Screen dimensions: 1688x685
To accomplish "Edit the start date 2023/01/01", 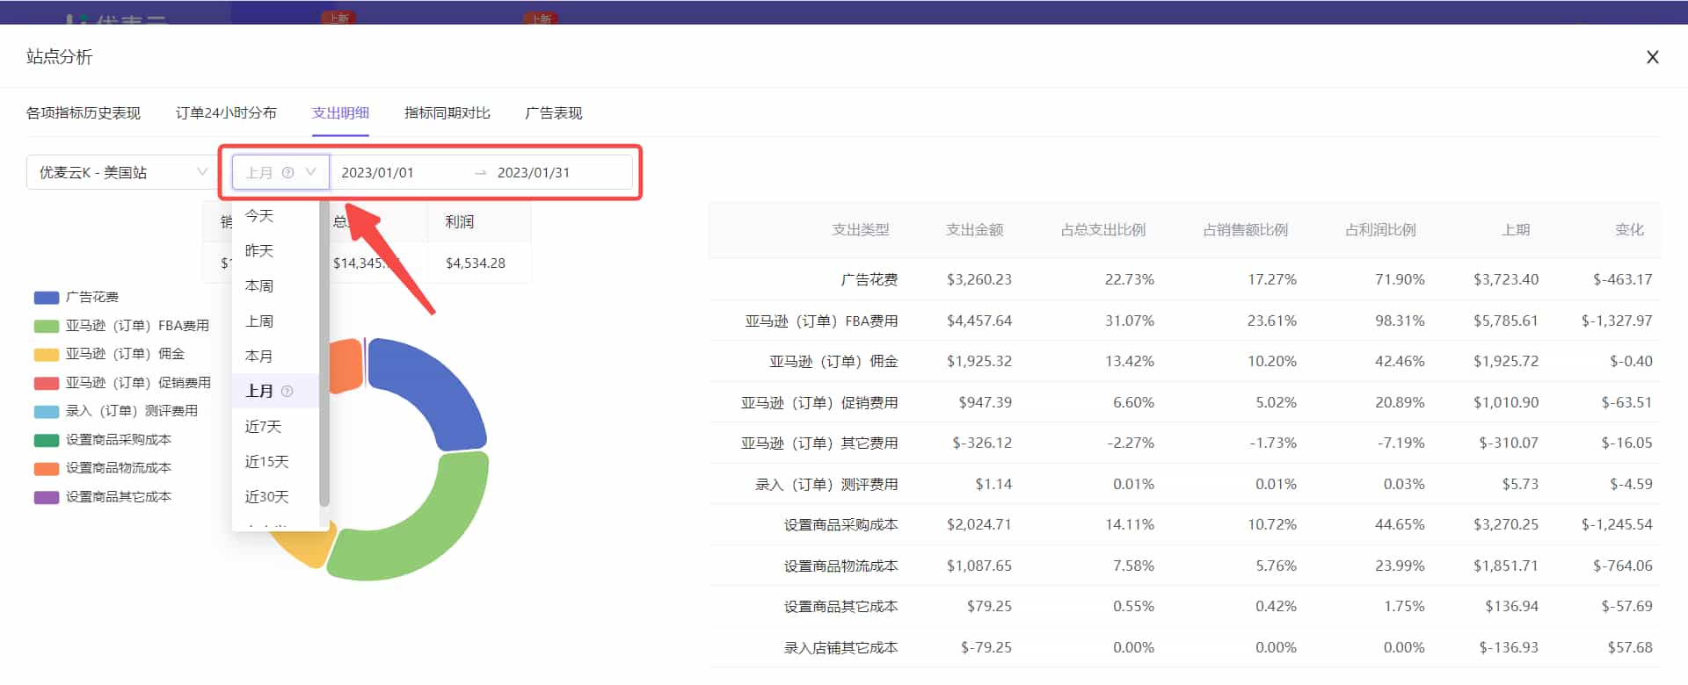I will click(377, 173).
